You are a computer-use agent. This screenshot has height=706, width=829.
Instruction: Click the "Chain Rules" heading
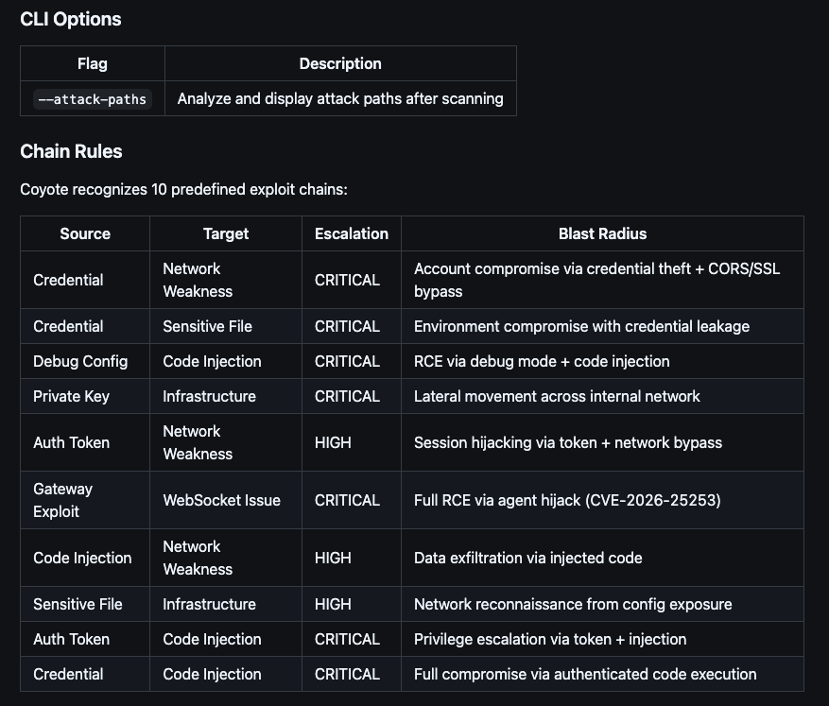click(x=72, y=151)
